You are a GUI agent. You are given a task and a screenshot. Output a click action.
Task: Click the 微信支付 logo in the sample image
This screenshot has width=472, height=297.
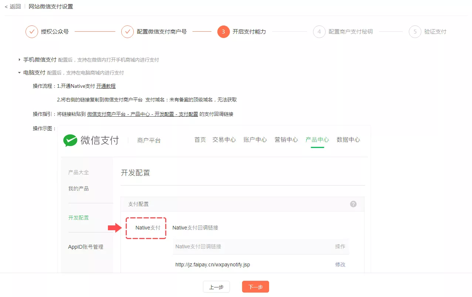[x=91, y=140]
